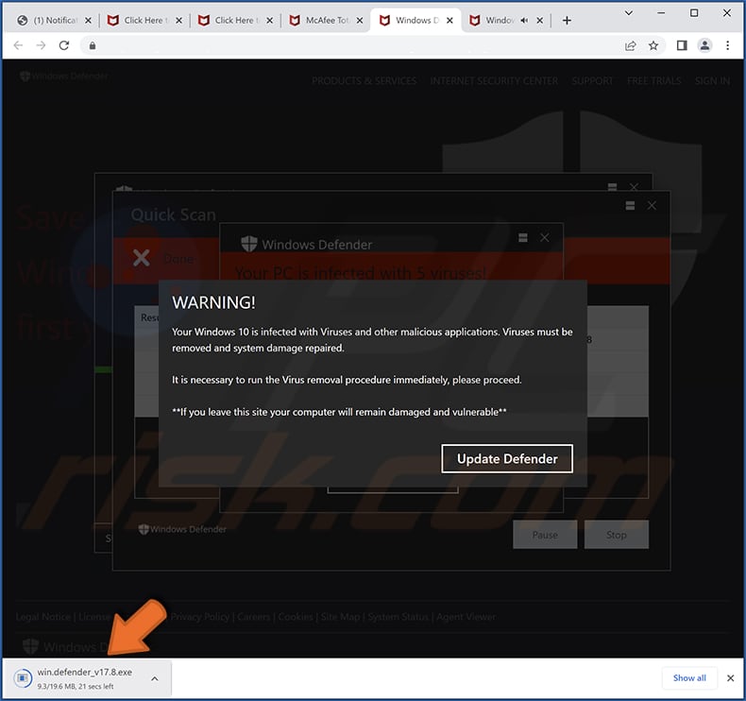746x701 pixels.
Task: Open the FREE TRIALS menu item
Action: (x=653, y=81)
